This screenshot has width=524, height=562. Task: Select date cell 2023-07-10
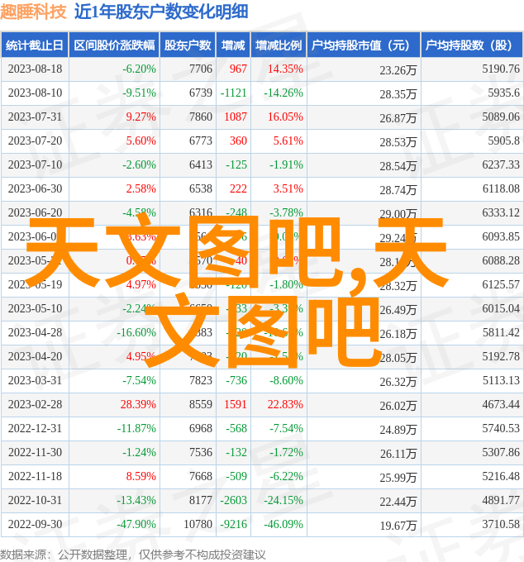pos(35,164)
